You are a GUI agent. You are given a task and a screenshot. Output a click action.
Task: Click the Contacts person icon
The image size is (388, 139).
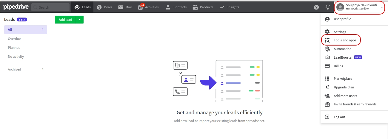[168, 7]
